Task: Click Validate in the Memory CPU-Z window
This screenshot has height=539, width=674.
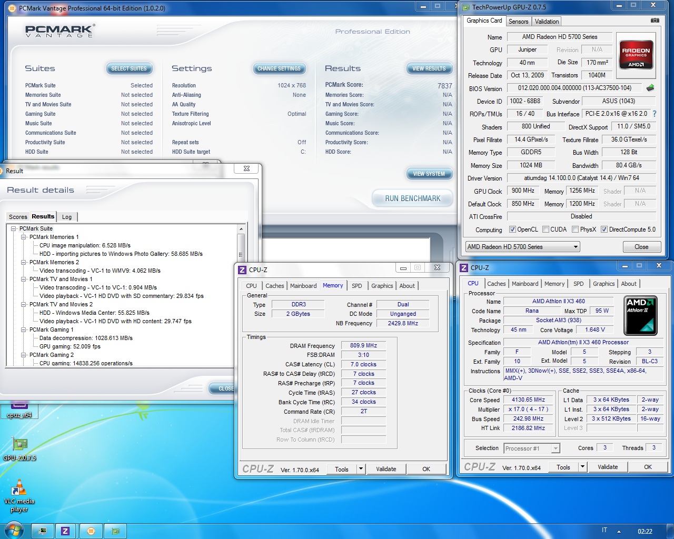Action: pyautogui.click(x=386, y=469)
